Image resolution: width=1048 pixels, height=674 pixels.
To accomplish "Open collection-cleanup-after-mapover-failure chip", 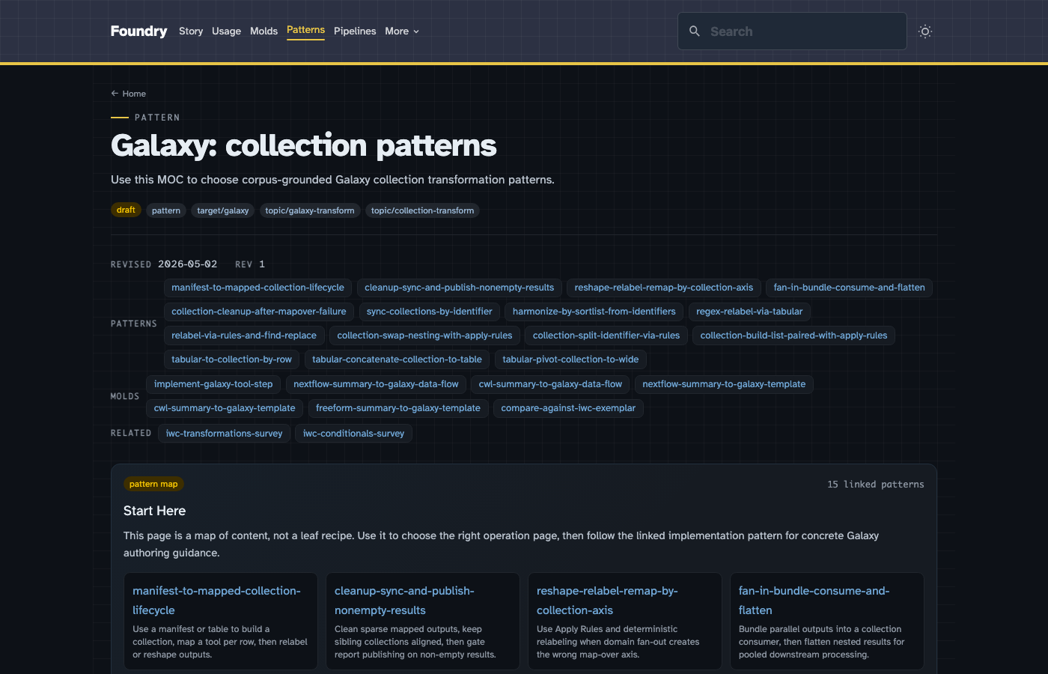I will (x=259, y=312).
